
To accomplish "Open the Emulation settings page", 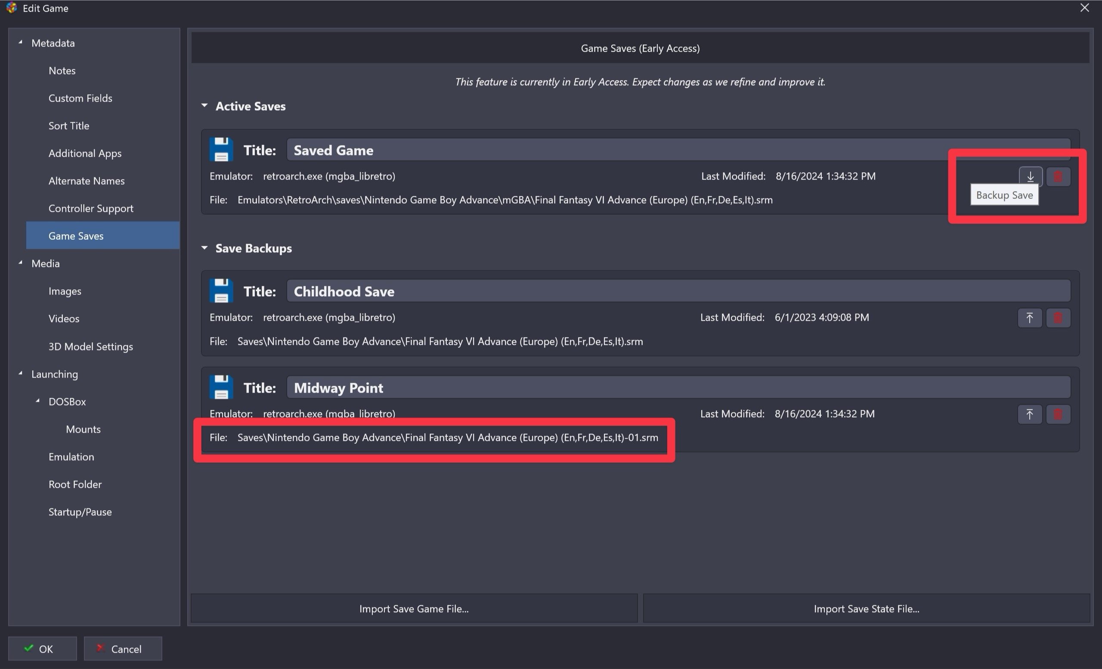I will 71,457.
